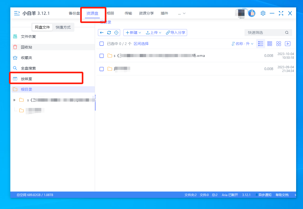Click the folder icon of the second row
This screenshot has width=303, height=209.
110,69
